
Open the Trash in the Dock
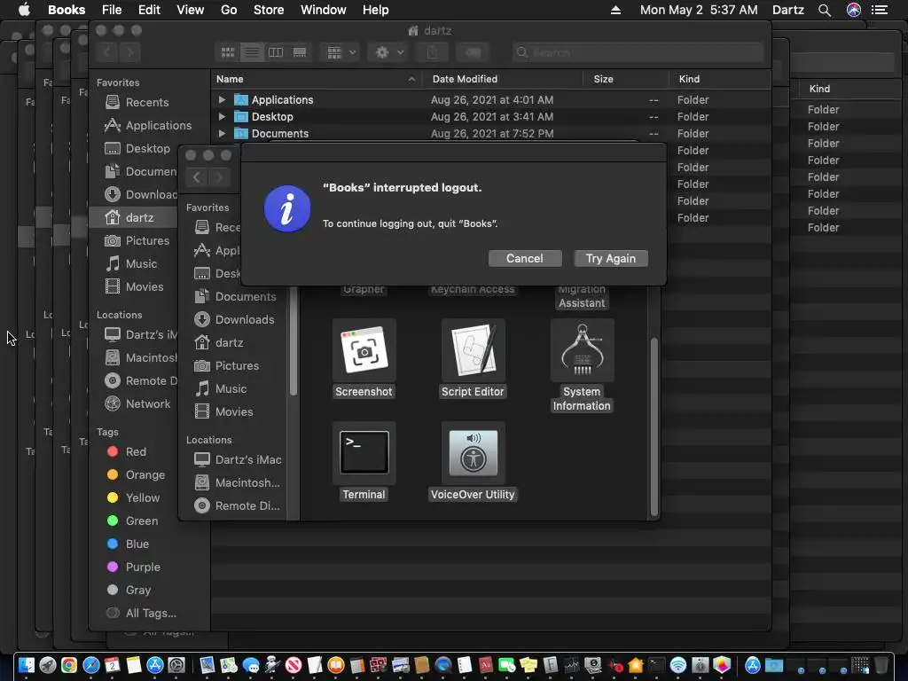coord(881,665)
